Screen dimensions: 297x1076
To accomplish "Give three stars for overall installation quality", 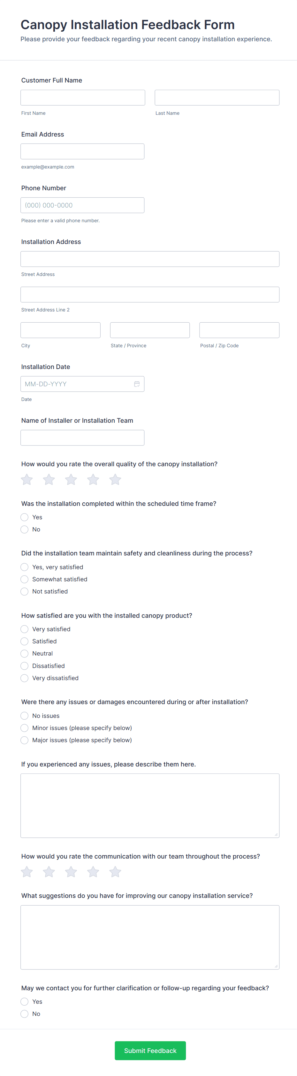I will pos(71,480).
